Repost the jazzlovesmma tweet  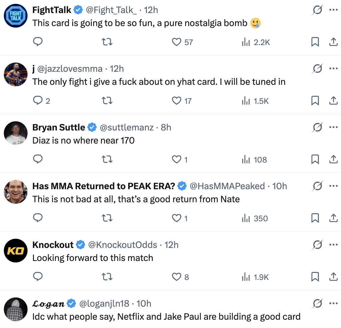pos(107,101)
